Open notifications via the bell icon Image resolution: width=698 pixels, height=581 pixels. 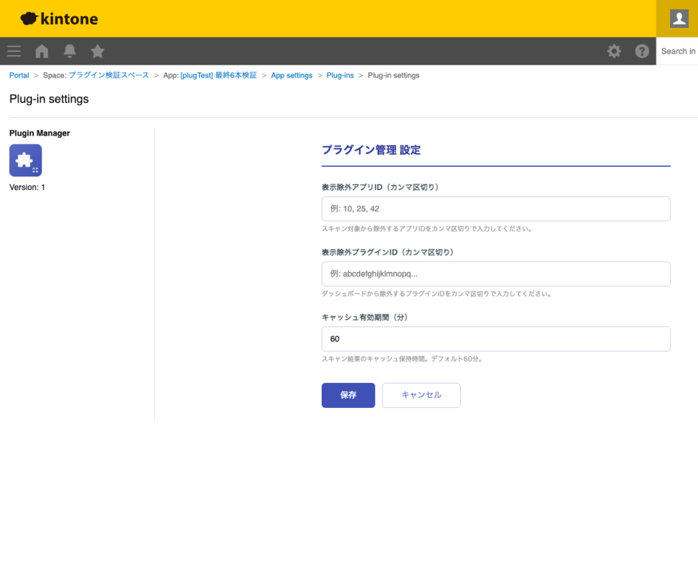[69, 51]
